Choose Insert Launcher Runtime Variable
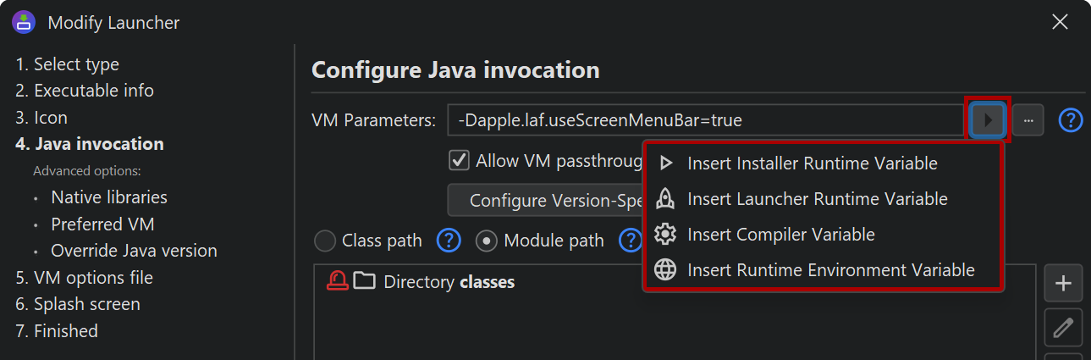This screenshot has width=1091, height=360. click(817, 199)
